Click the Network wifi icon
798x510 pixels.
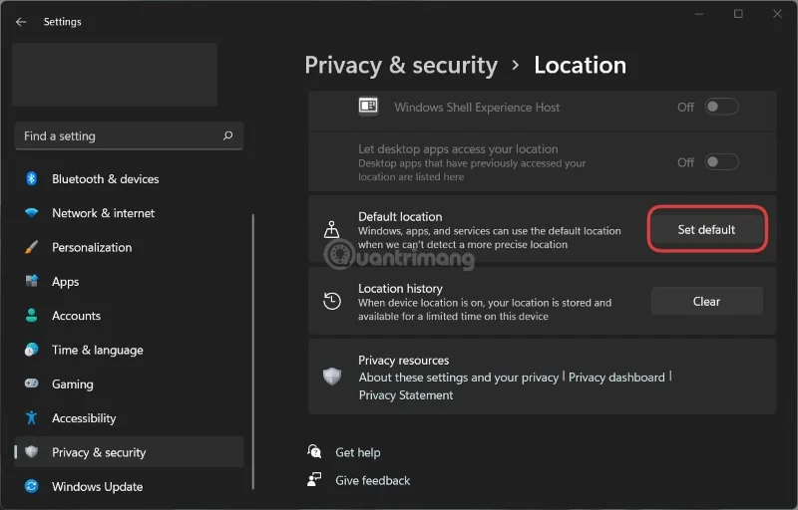tap(32, 213)
